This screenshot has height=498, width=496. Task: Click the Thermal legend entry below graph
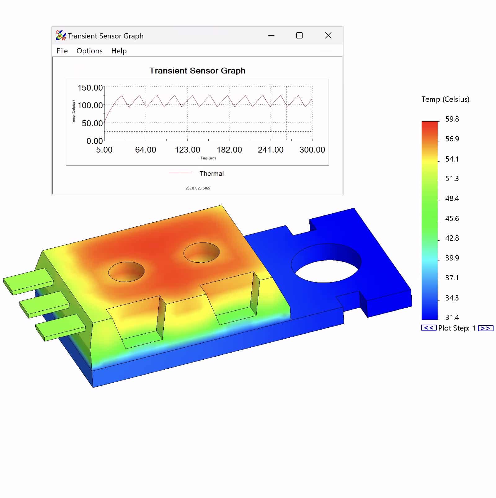(x=211, y=174)
